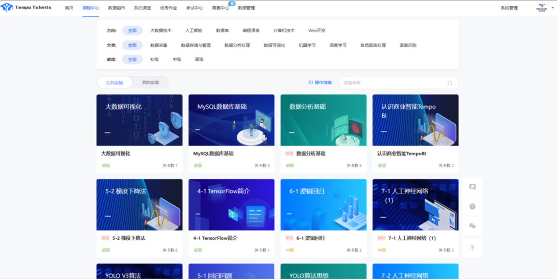Select 初级 difficulty filter
This screenshot has height=279, width=557.
point(154,60)
